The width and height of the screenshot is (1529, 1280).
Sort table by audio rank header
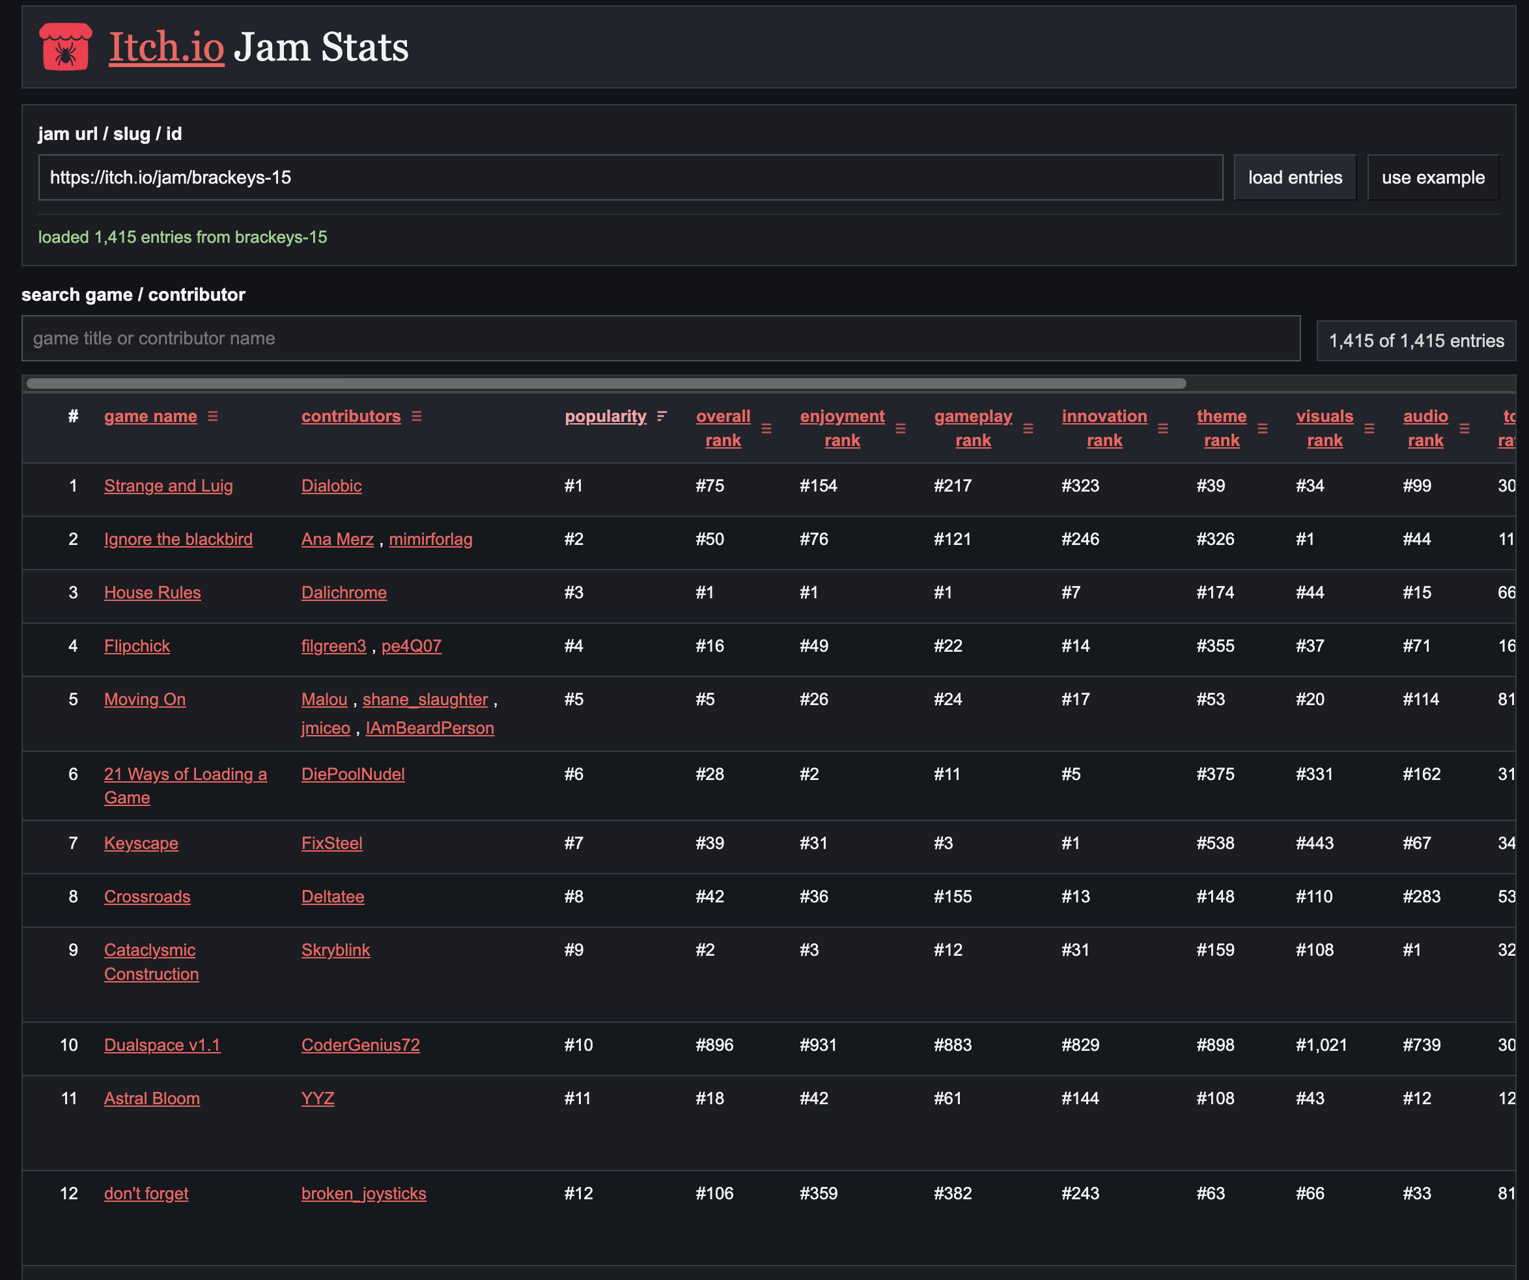coord(1425,428)
